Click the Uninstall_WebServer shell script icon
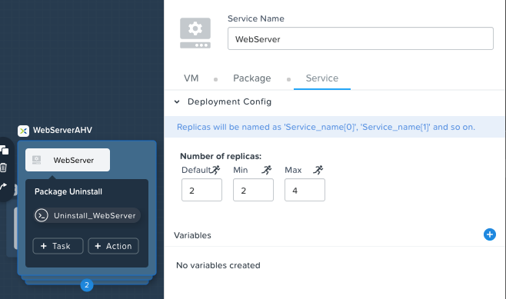Screen dimensions: 506x299 (42, 215)
